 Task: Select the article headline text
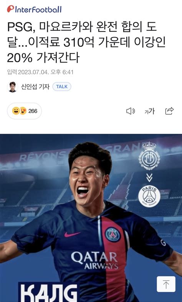[x=86, y=42]
